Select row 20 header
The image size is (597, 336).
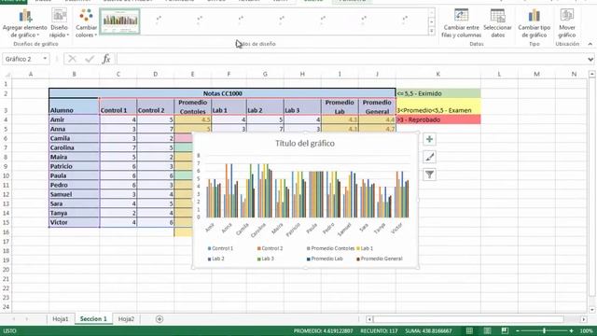coord(7,270)
